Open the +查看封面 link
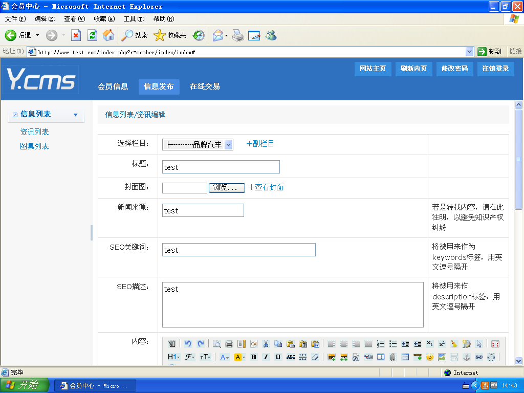This screenshot has width=524, height=393. coord(266,187)
